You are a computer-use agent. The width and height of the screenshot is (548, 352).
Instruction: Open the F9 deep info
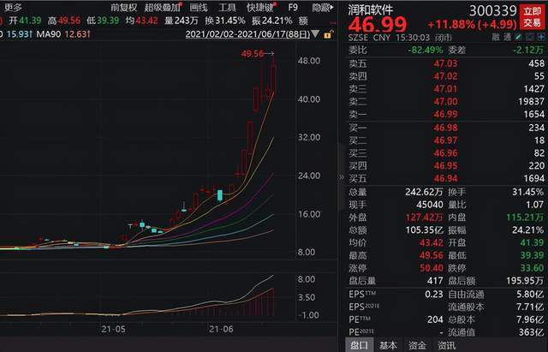293,8
